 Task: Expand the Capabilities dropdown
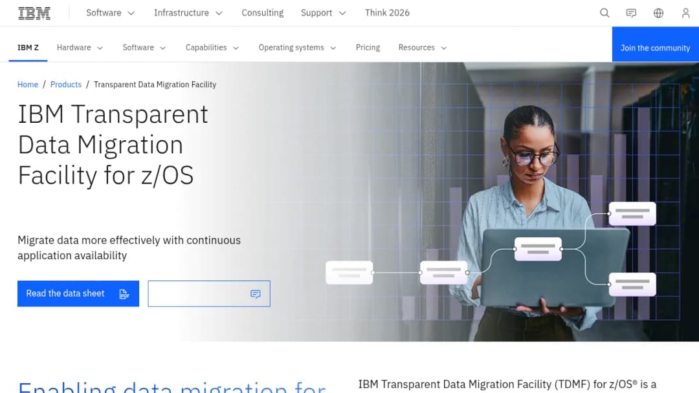[x=212, y=48]
